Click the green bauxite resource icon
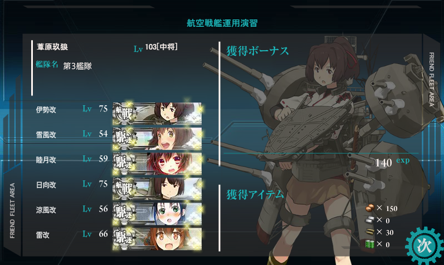The width and height of the screenshot is (444, 265). click(x=370, y=244)
